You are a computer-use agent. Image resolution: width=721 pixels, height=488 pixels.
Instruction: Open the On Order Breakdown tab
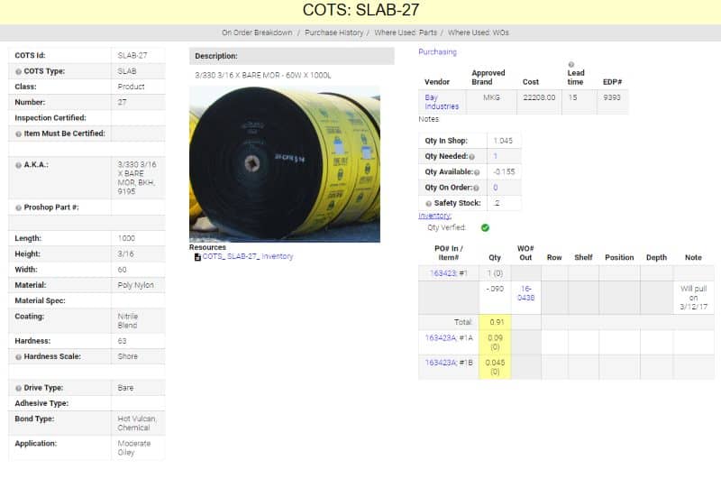pyautogui.click(x=257, y=32)
